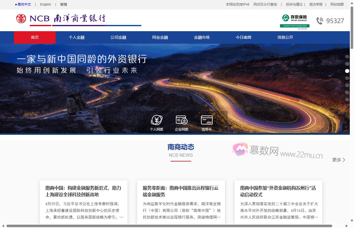The height and width of the screenshot is (228, 354).
Task: Select the 金融市场 navigation tab
Action: (201, 37)
